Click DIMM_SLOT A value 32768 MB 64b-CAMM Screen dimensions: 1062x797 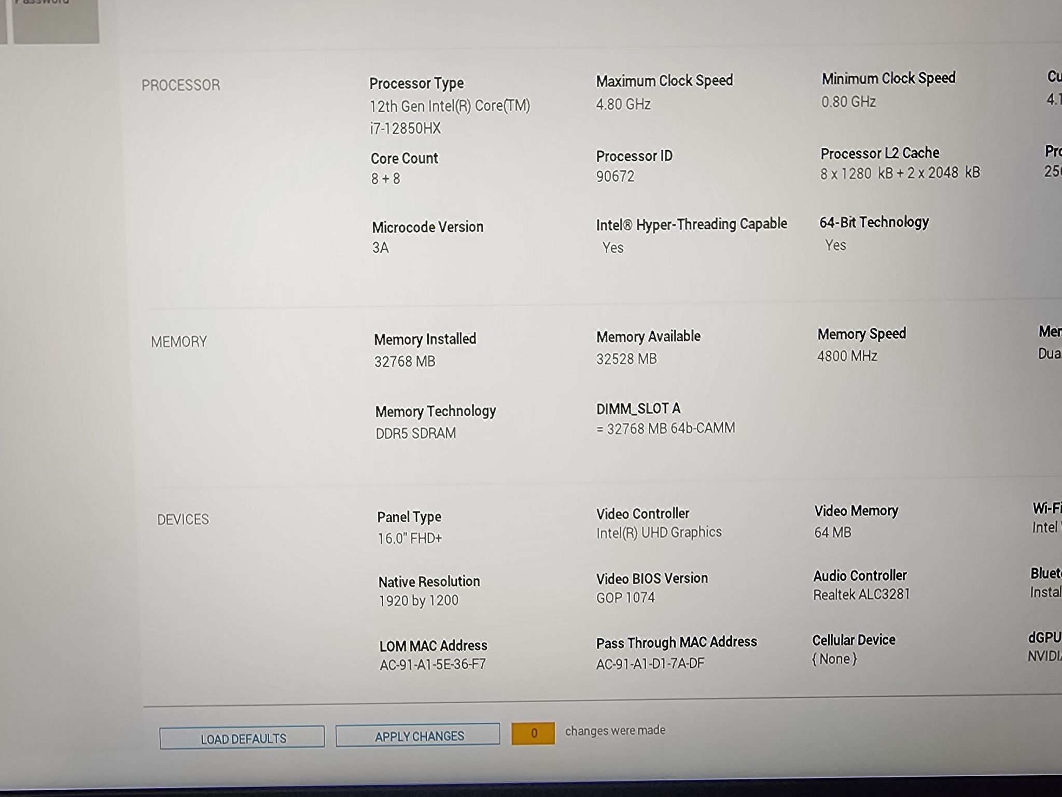coord(666,429)
